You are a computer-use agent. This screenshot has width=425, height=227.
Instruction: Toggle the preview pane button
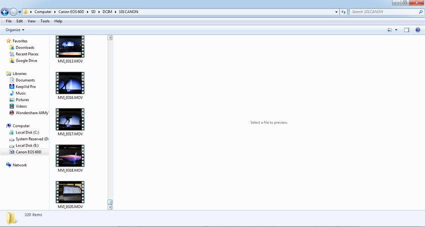[x=406, y=30]
